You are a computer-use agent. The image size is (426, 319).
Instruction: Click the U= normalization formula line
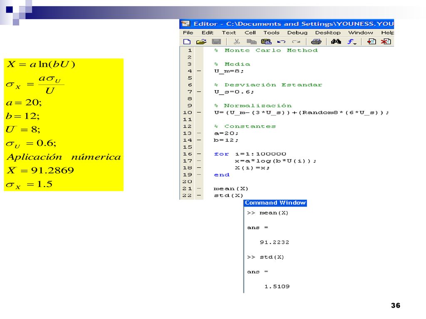coord(302,113)
